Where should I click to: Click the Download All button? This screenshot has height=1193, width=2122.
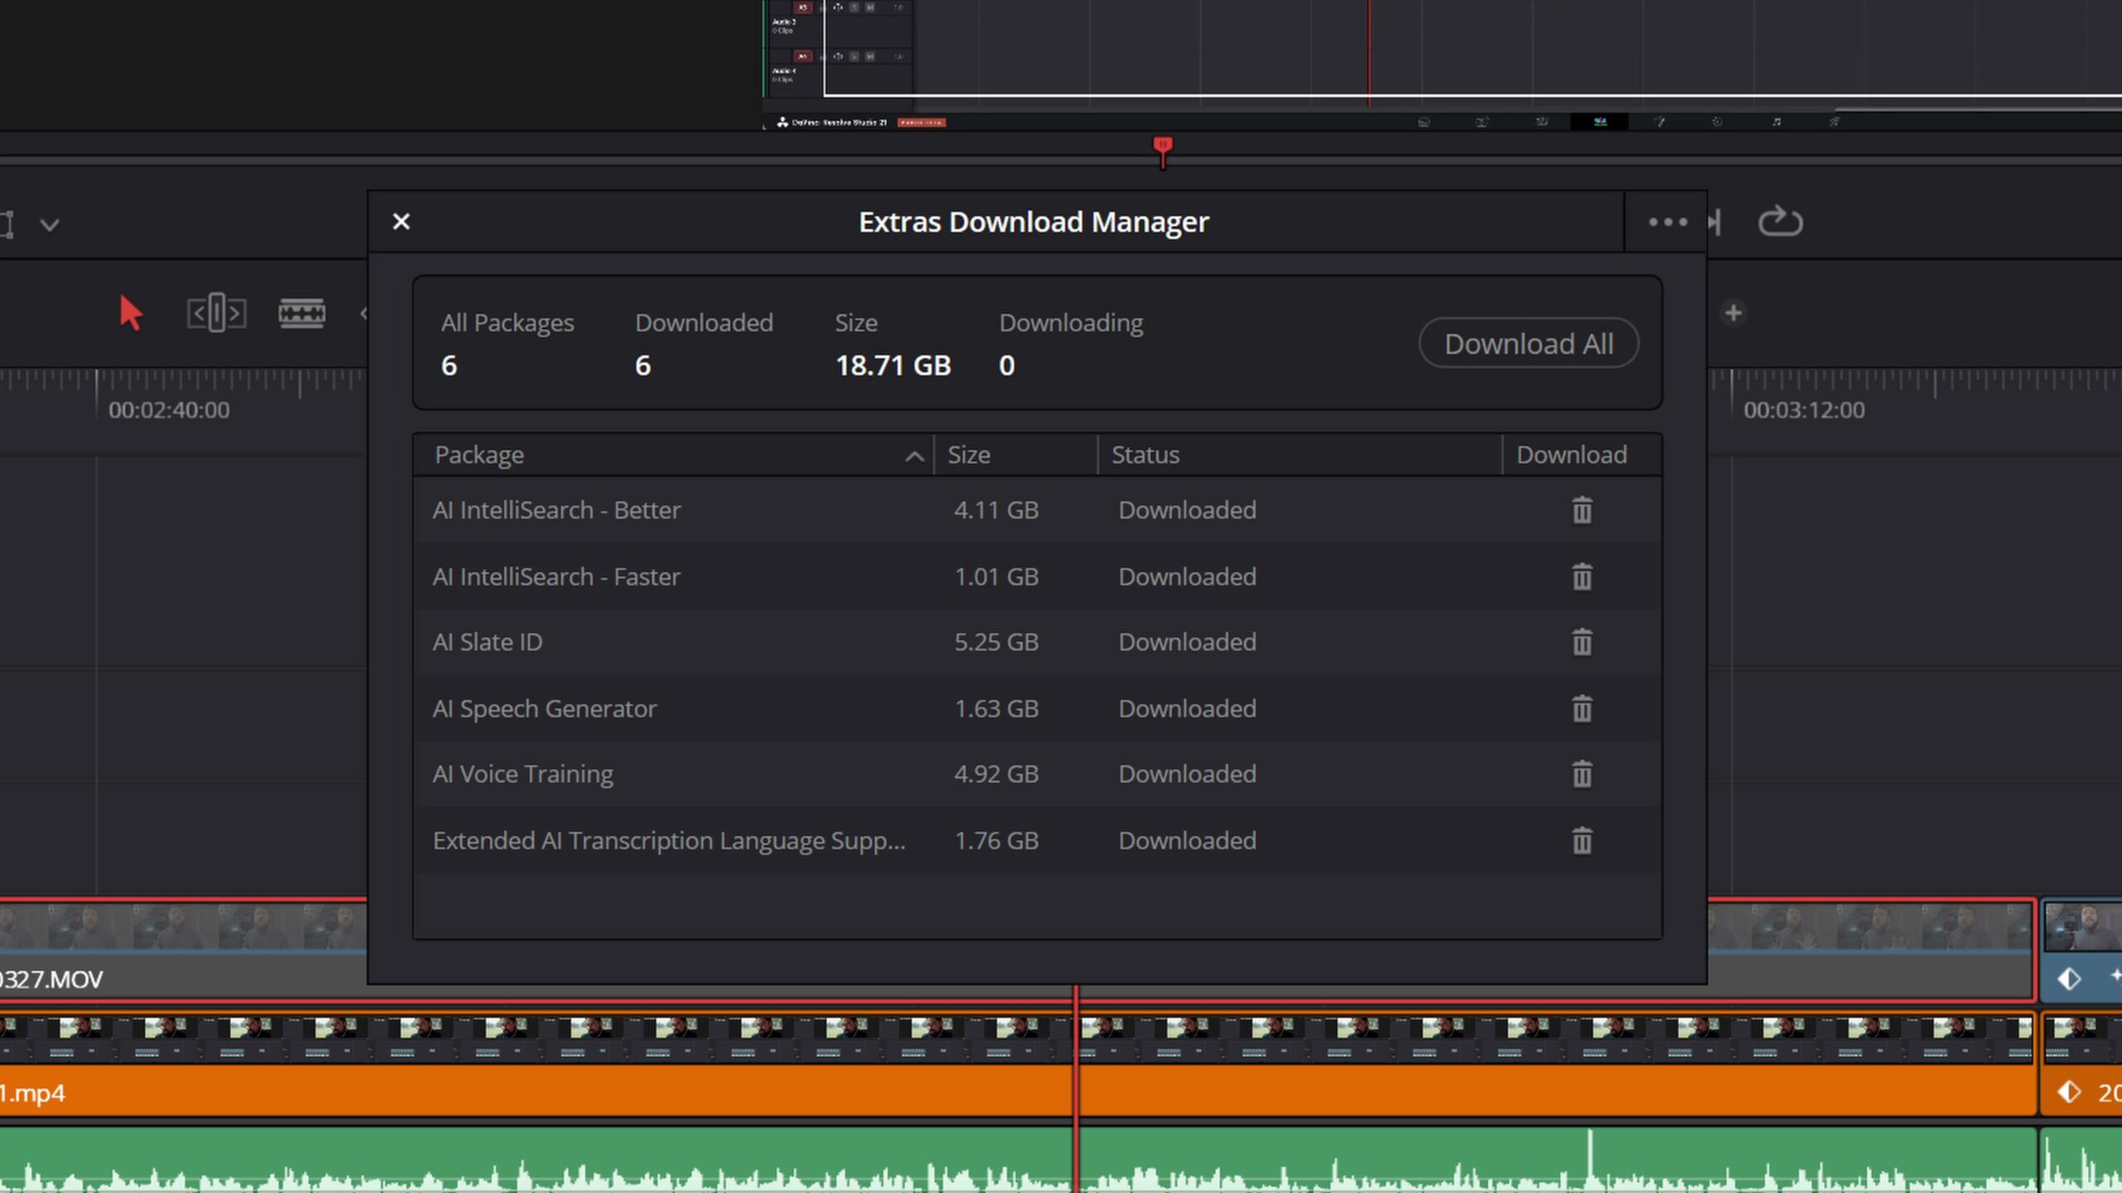click(x=1529, y=343)
